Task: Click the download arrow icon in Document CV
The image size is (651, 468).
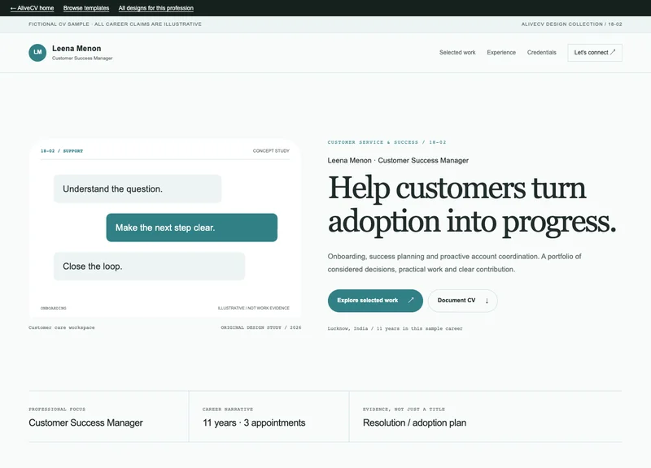Action: (487, 301)
